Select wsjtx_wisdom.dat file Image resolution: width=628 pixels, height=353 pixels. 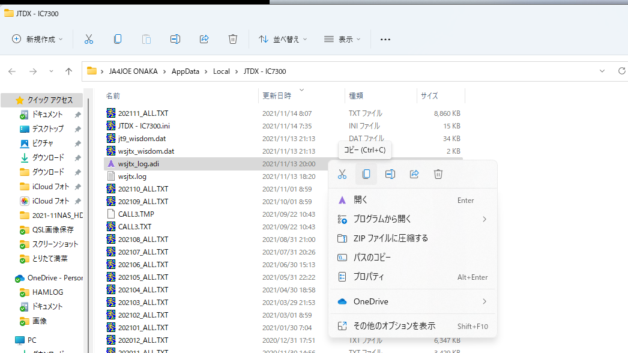[146, 151]
